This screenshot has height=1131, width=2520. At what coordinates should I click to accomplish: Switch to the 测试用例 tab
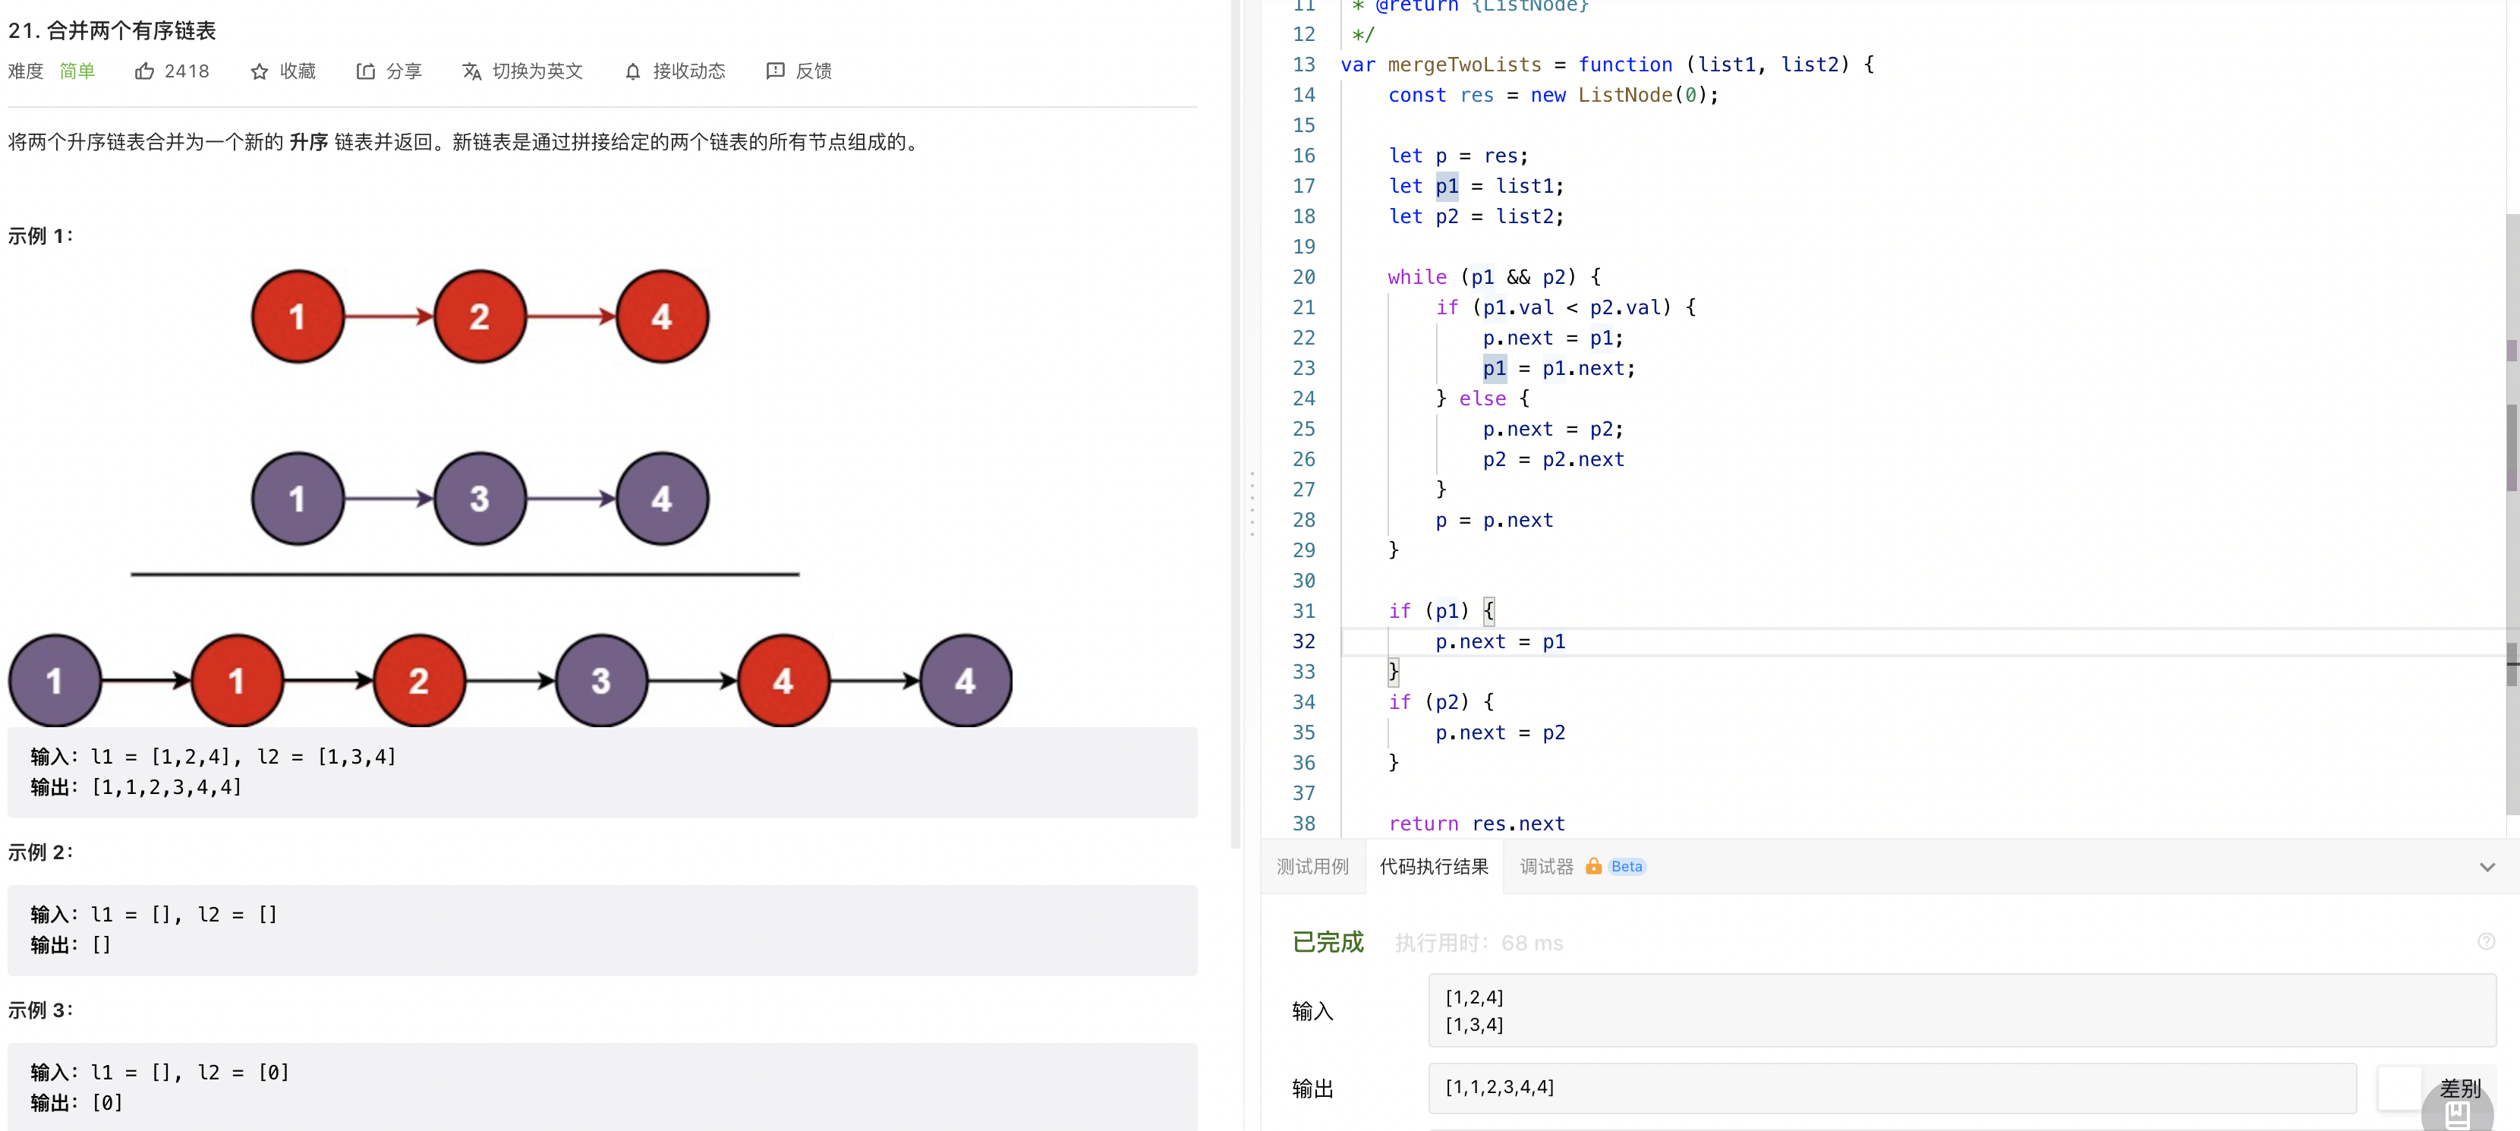(1312, 867)
